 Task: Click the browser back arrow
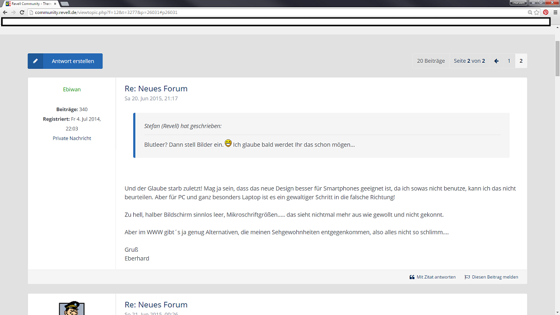pos(5,12)
